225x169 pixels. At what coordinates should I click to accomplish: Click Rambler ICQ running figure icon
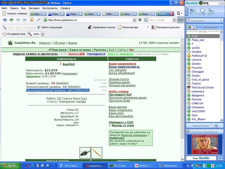pos(211,12)
